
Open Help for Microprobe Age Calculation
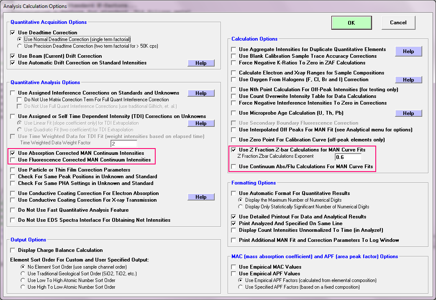click(x=408, y=113)
